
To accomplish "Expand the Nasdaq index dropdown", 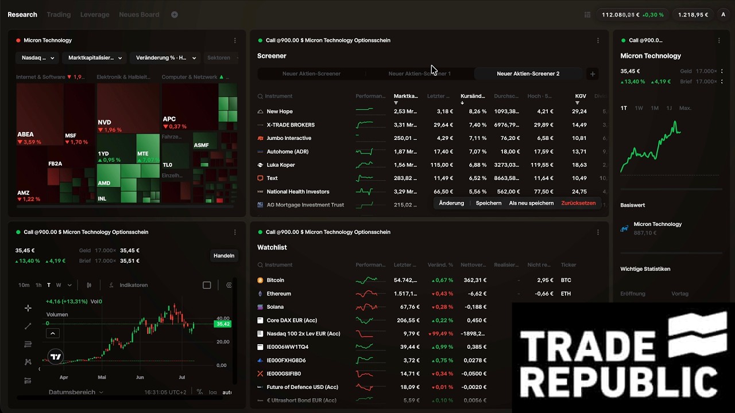I will tap(38, 58).
